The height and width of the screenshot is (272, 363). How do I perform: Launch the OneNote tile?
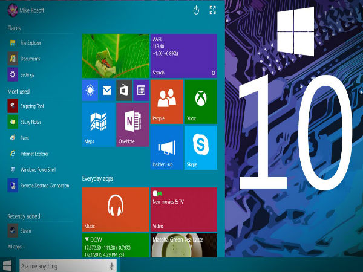click(x=132, y=125)
